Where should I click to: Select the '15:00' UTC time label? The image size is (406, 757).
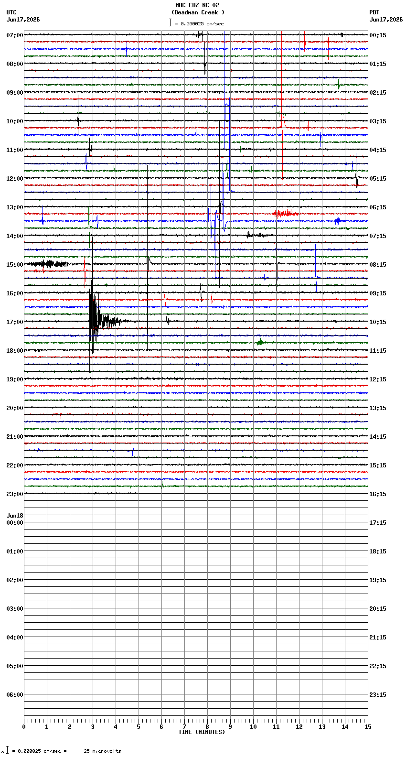15,265
